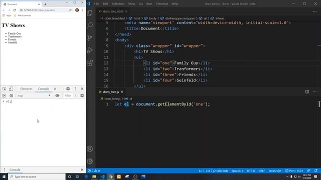Open the Extensions view in VS Code
Image resolution: width=321 pixels, height=180 pixels.
pos(90,62)
